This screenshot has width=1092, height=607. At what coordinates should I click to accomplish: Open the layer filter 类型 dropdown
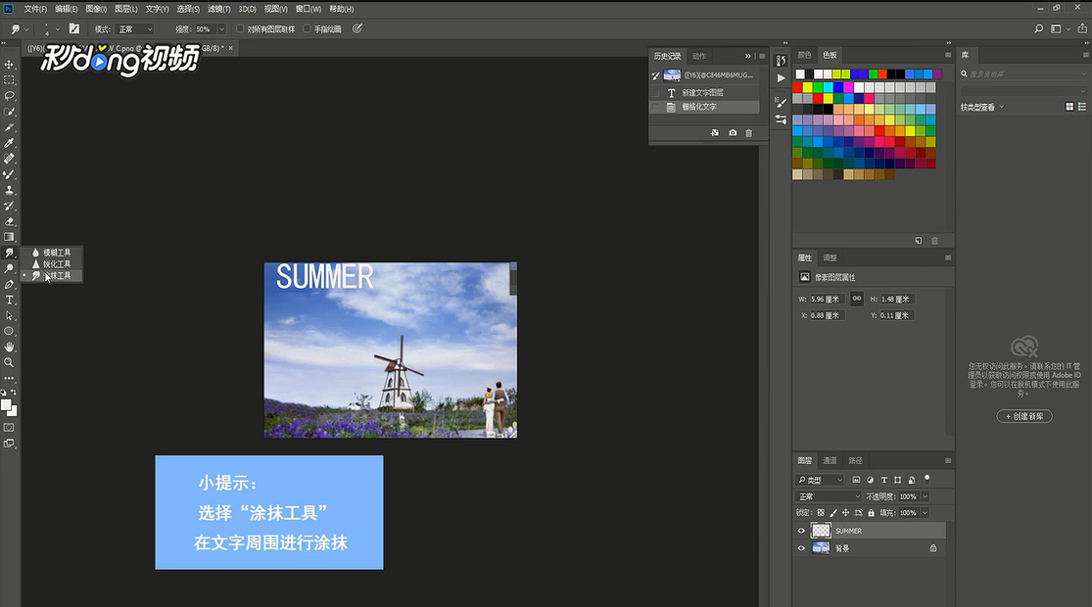[820, 480]
